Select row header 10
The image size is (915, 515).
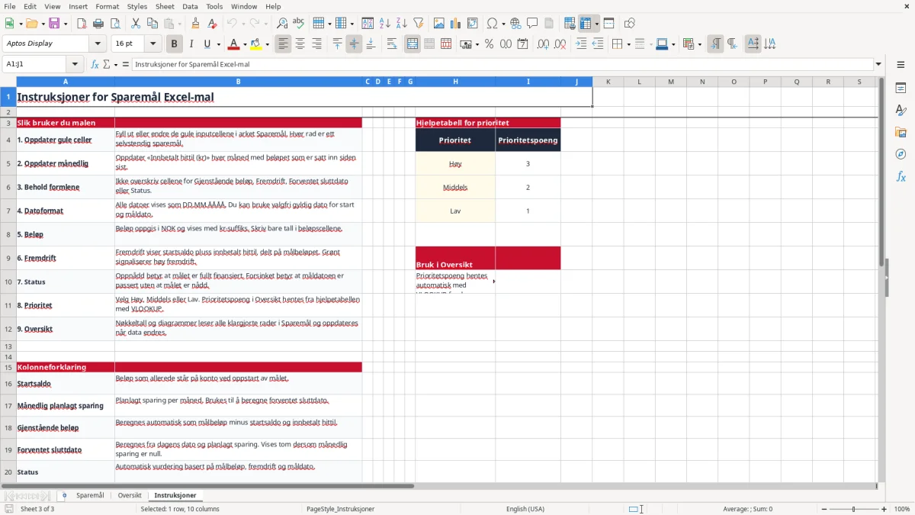pyautogui.click(x=8, y=282)
